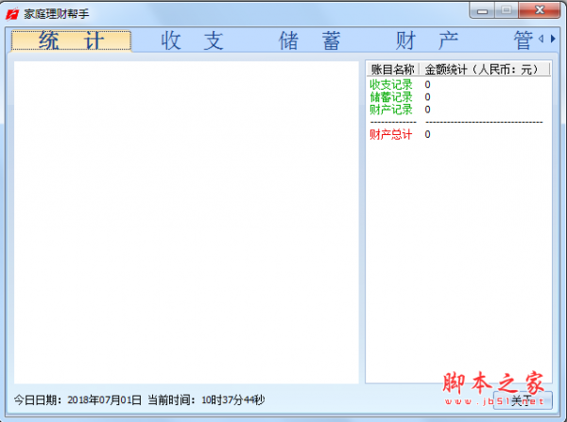This screenshot has height=422, width=567.
Task: Click the tab strip left scroll arrow
Action: [x=541, y=39]
